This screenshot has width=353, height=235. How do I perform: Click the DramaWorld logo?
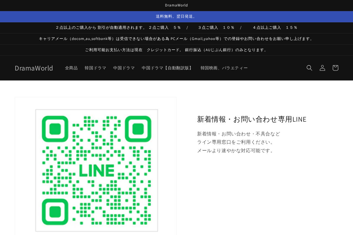click(34, 68)
